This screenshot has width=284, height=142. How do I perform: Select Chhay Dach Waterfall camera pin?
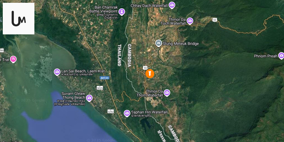point(172,5)
